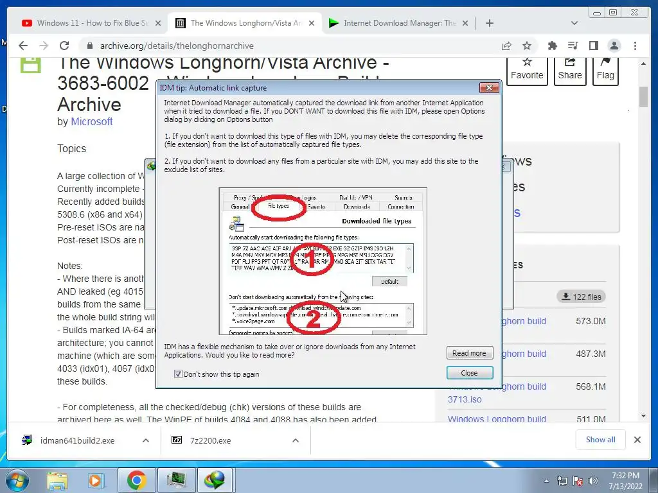Launch Windows Media Player from taskbar

click(96, 481)
